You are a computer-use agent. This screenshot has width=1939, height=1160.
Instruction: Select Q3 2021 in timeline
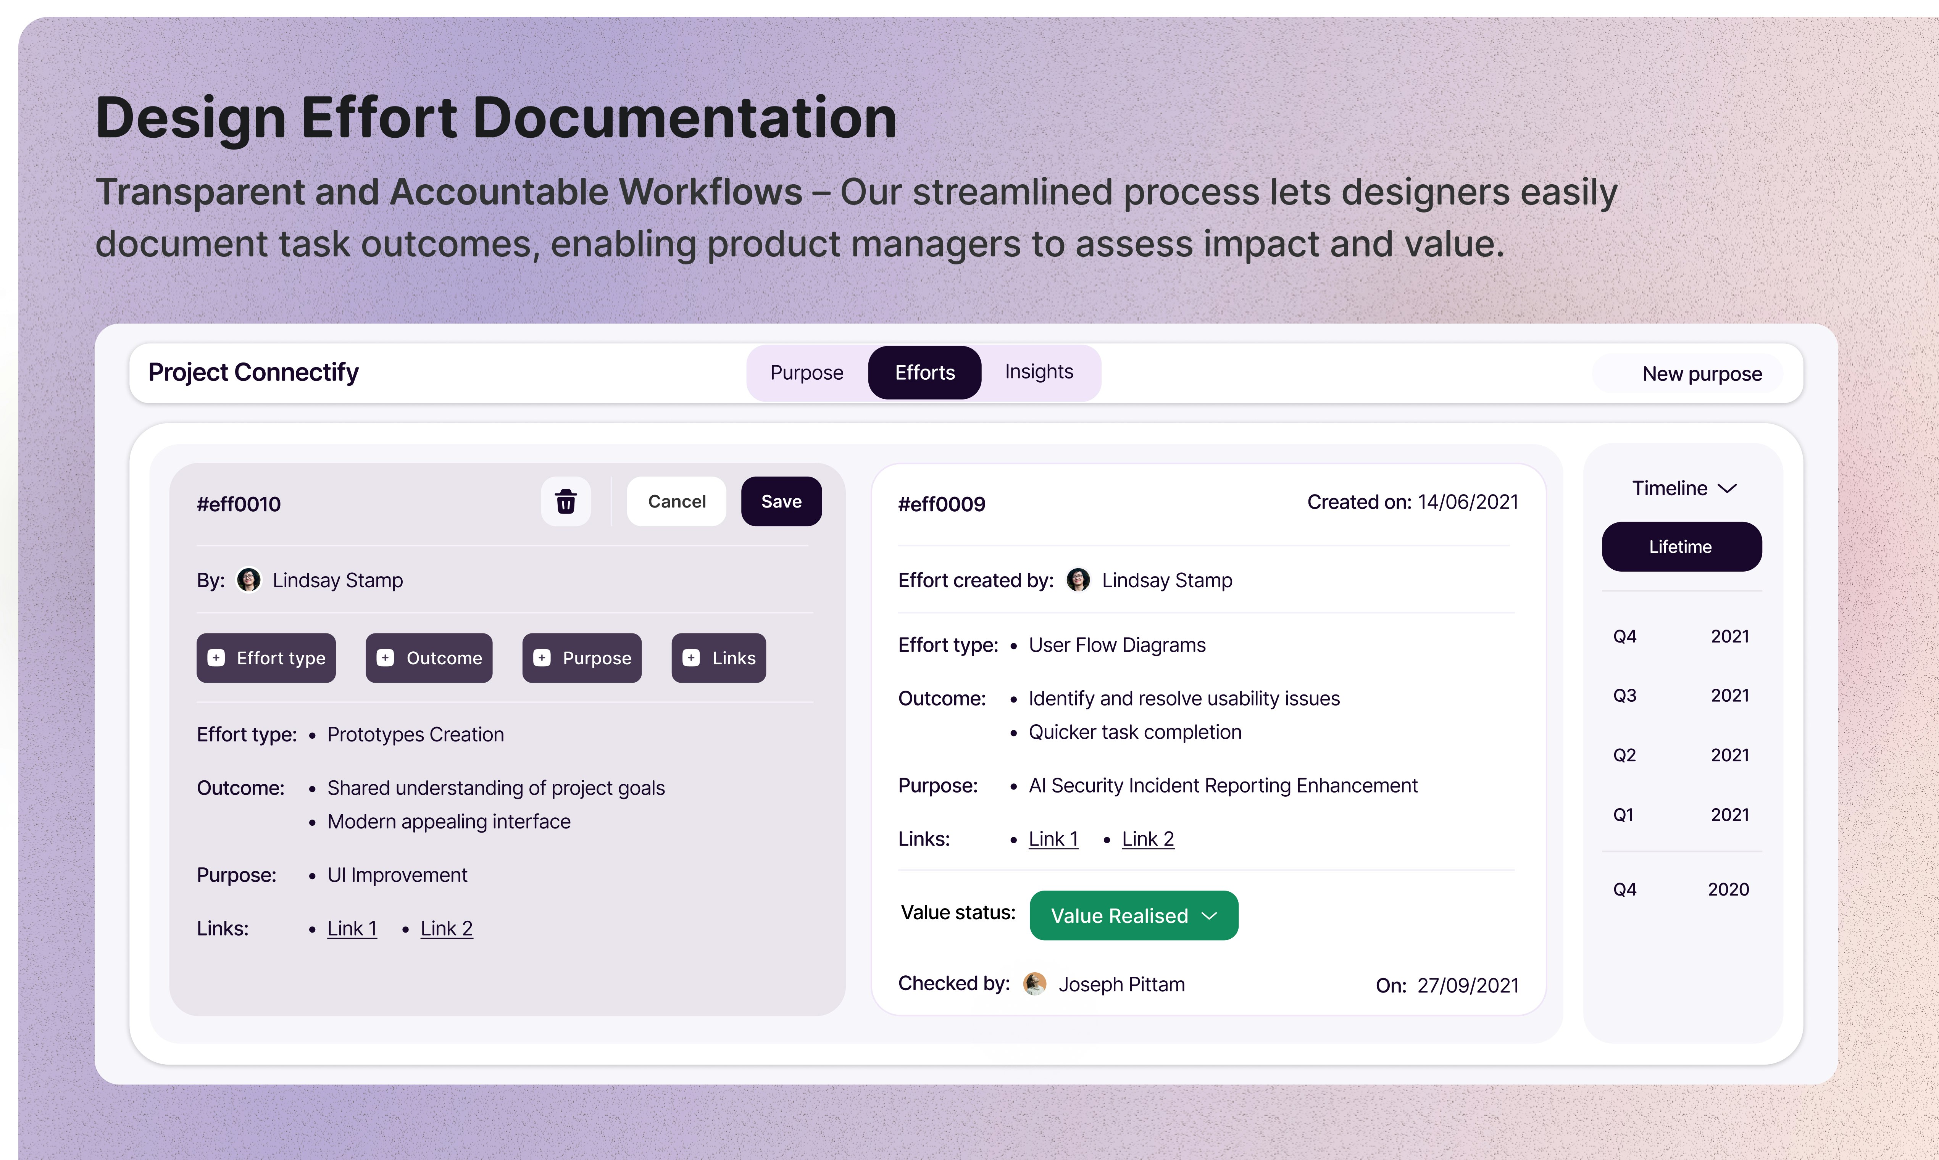(x=1681, y=696)
